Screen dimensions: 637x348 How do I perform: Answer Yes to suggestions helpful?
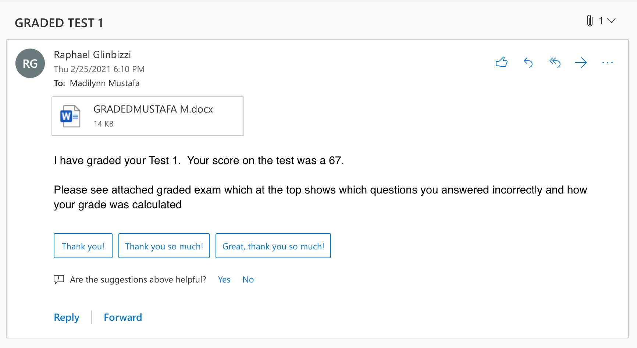click(224, 280)
